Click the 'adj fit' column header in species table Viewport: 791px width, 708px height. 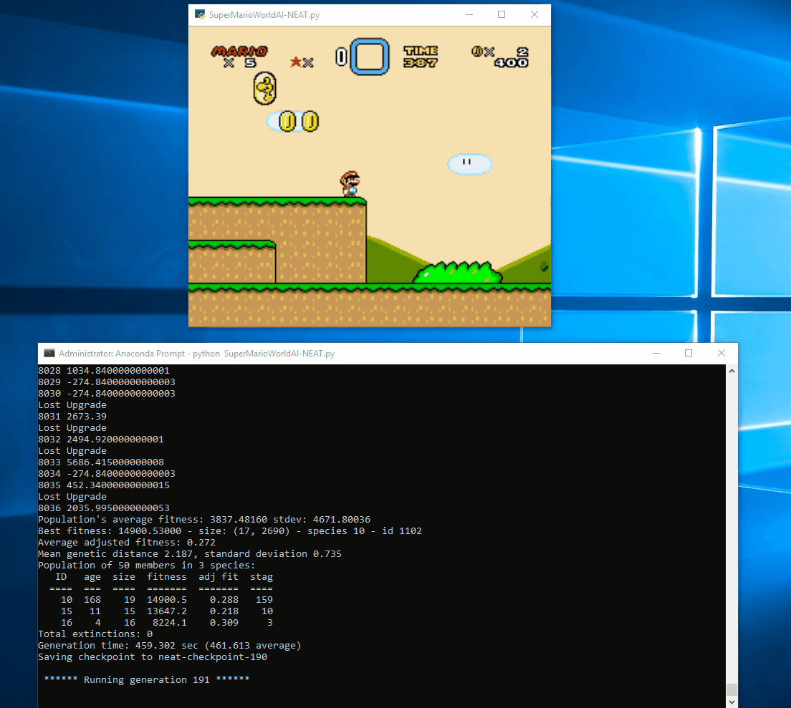click(x=219, y=577)
